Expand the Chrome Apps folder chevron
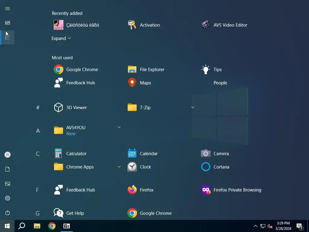 tap(119, 167)
